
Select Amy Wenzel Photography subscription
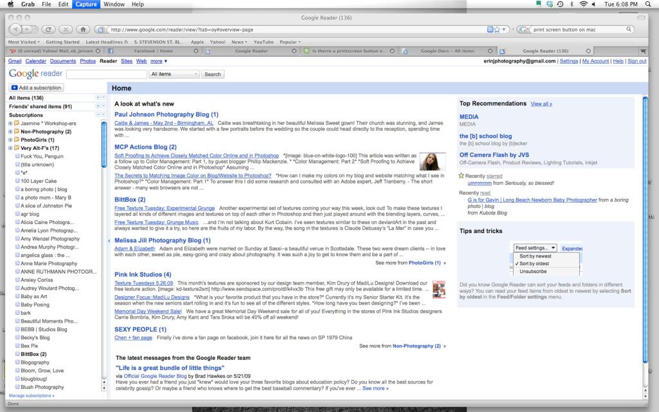pos(50,239)
